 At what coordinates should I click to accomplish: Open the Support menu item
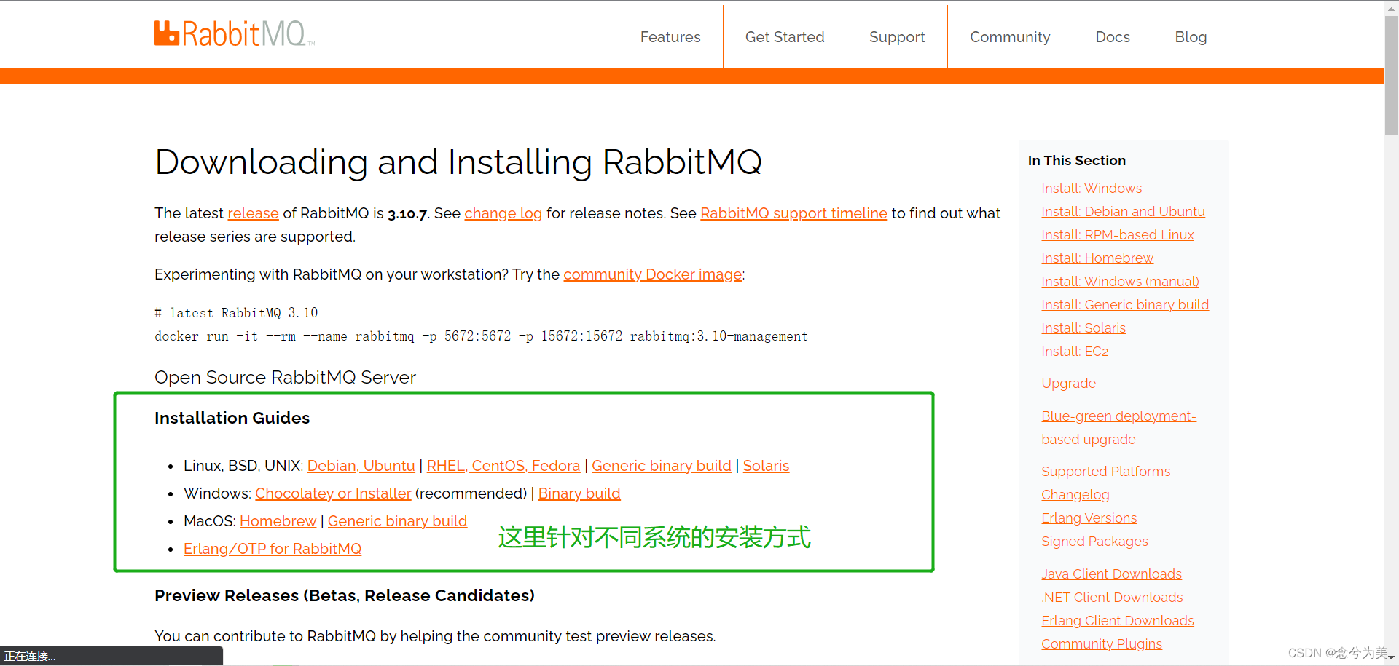[897, 37]
